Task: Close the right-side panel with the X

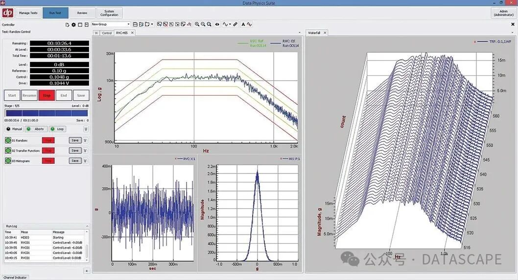Action: pyautogui.click(x=513, y=24)
